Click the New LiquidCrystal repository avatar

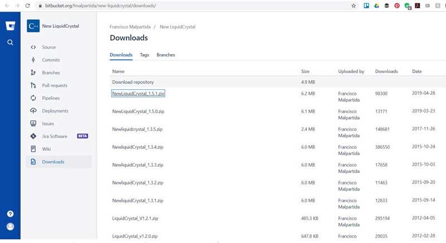[33, 26]
